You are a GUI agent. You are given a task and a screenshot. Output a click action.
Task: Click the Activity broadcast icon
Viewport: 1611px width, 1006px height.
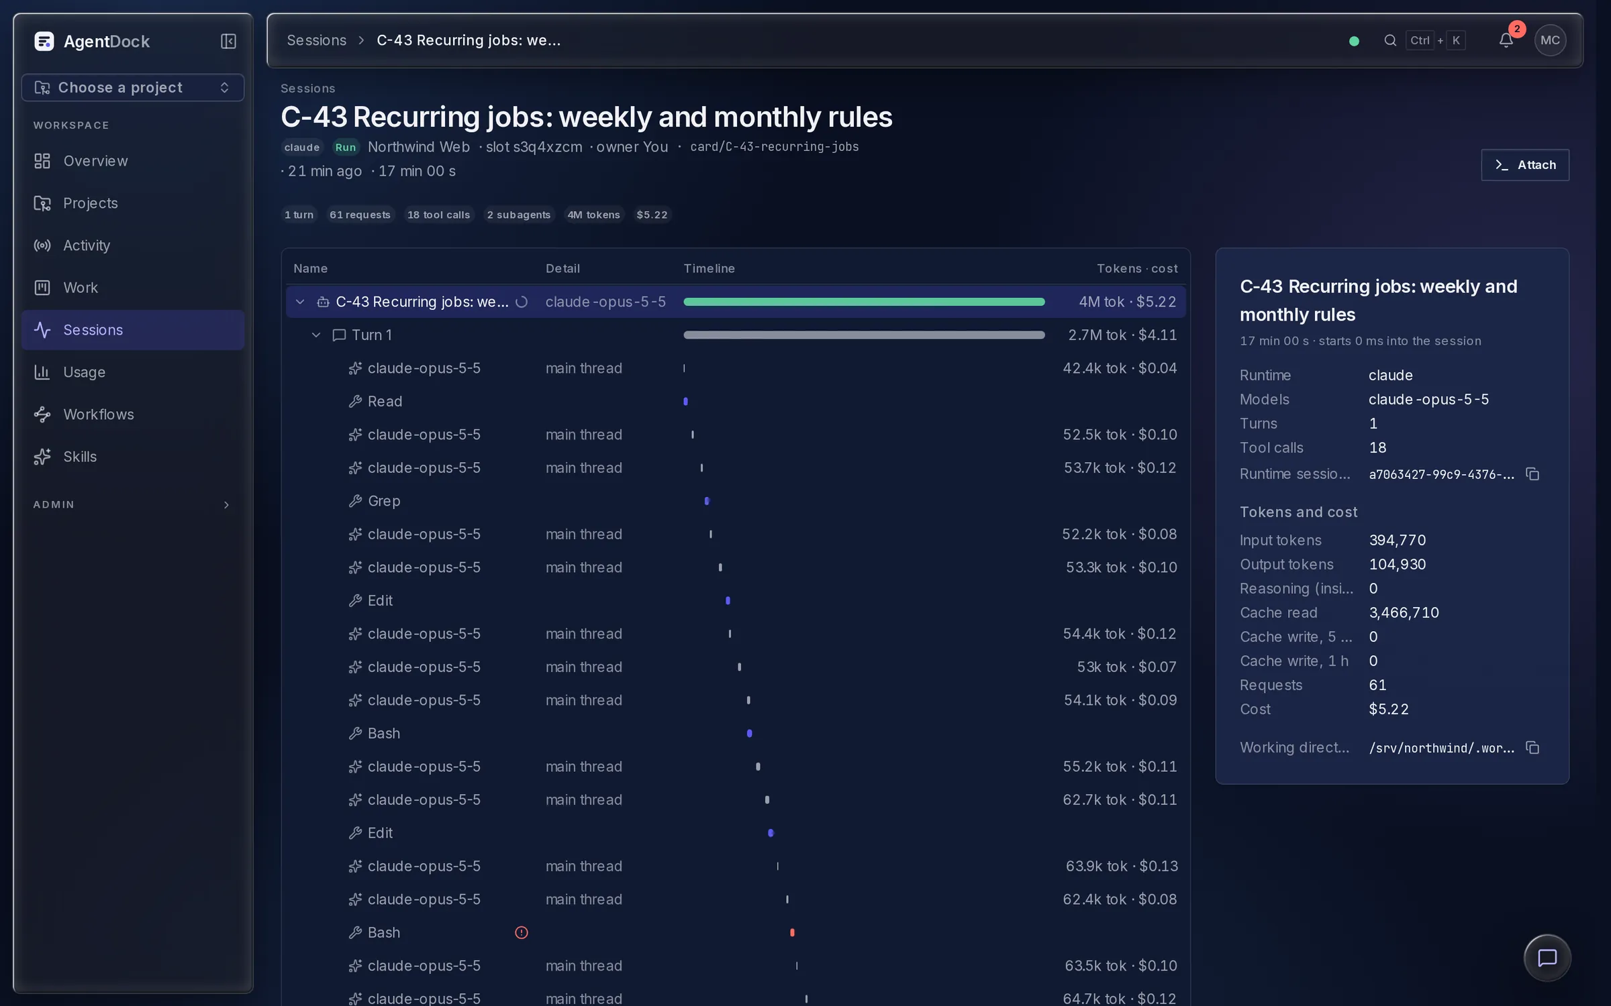(42, 245)
